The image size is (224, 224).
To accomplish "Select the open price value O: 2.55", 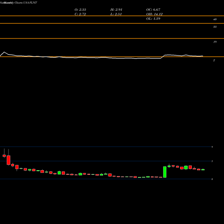I will coord(80,9).
